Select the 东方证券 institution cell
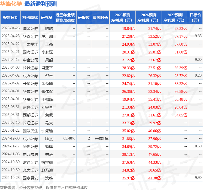The height and width of the screenshot is (190, 203). click(x=31, y=76)
